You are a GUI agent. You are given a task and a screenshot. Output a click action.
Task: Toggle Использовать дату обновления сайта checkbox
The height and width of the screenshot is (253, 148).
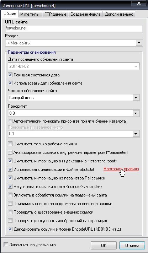(x=10, y=83)
